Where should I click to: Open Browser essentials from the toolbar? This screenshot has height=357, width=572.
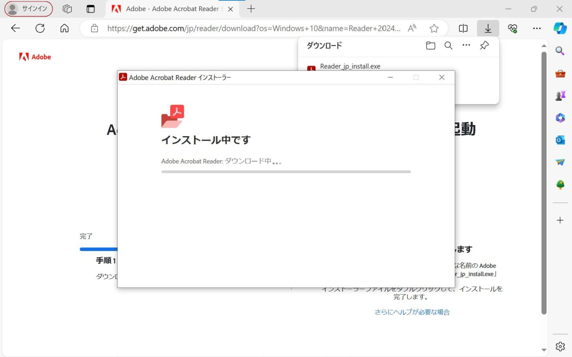point(512,28)
